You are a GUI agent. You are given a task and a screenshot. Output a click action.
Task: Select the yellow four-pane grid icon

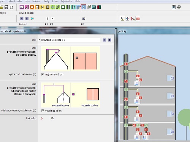(x=47, y=7)
